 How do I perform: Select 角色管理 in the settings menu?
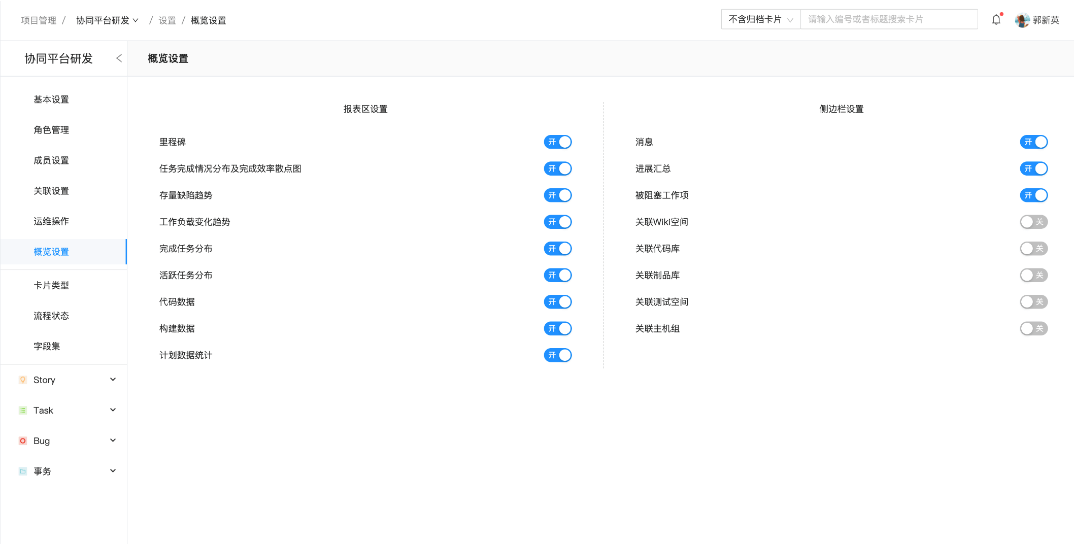tap(51, 130)
